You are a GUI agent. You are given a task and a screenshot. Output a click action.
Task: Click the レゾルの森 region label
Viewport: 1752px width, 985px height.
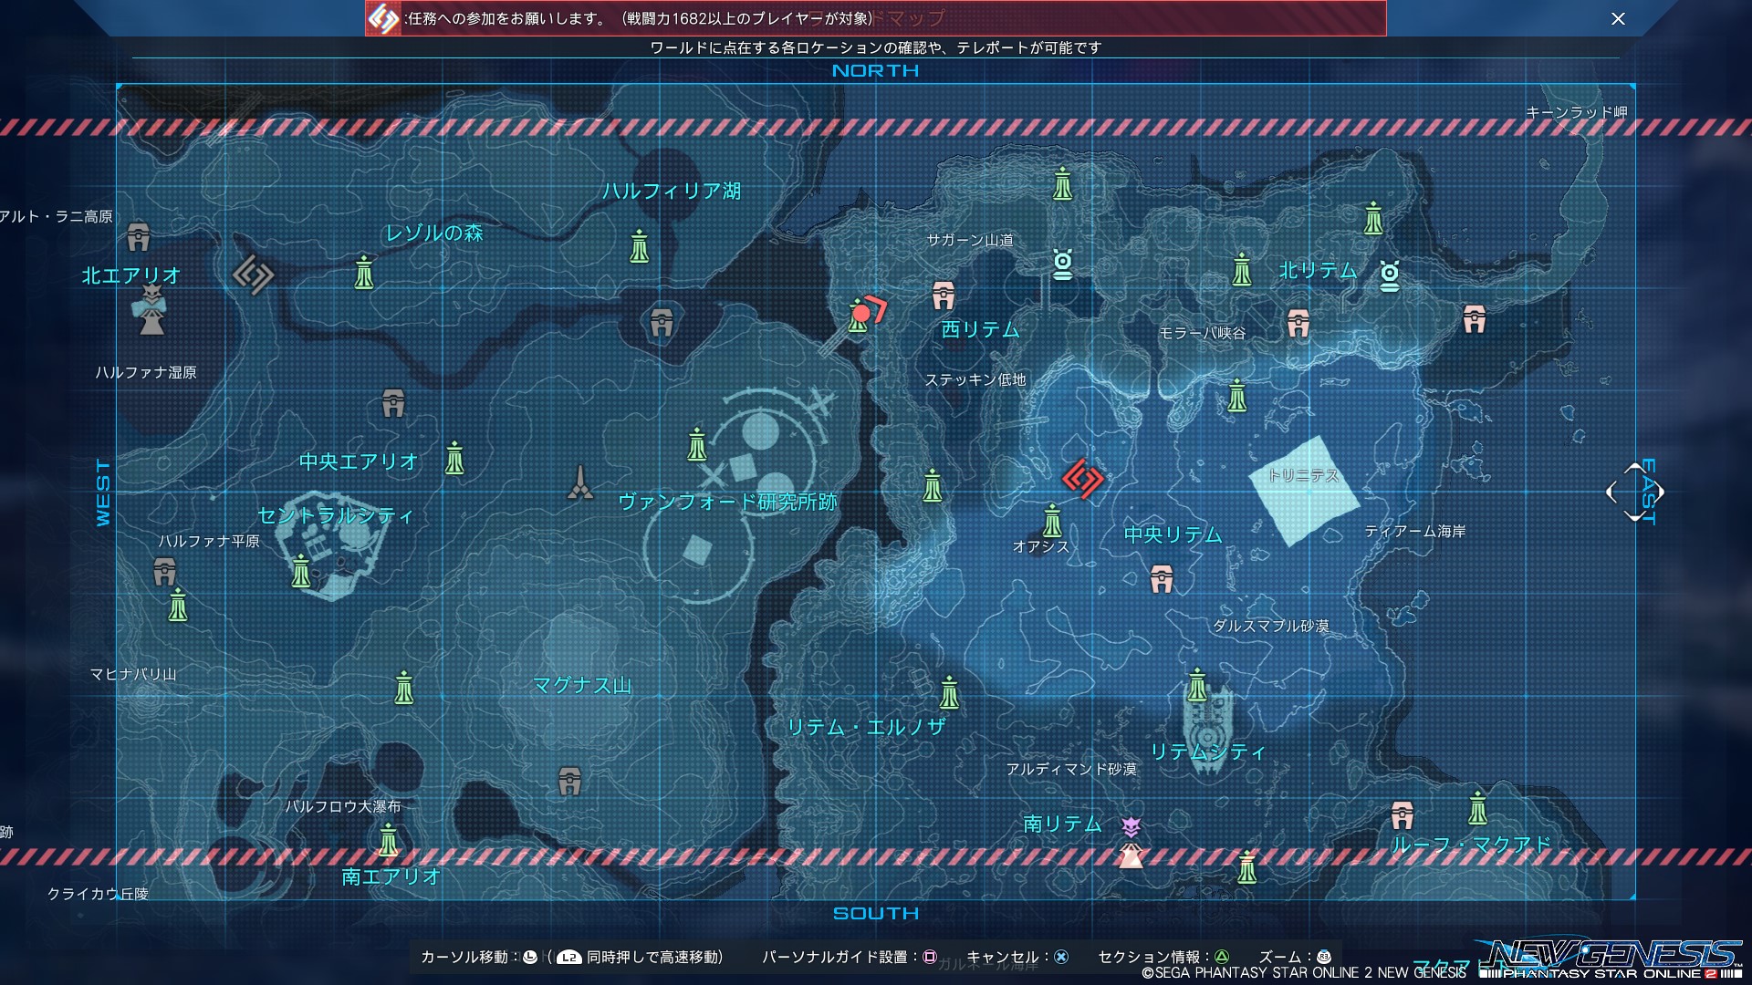click(x=434, y=233)
